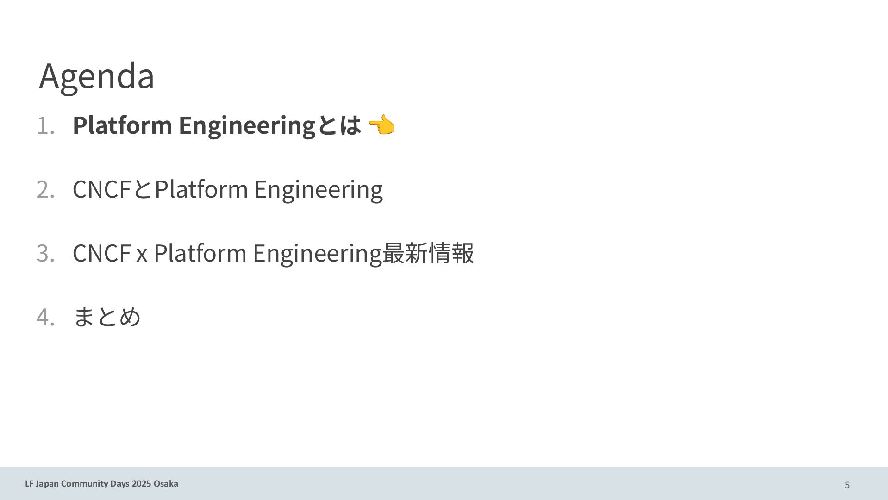
Task: Click the word Osaka in the footer
Action: tap(166, 484)
